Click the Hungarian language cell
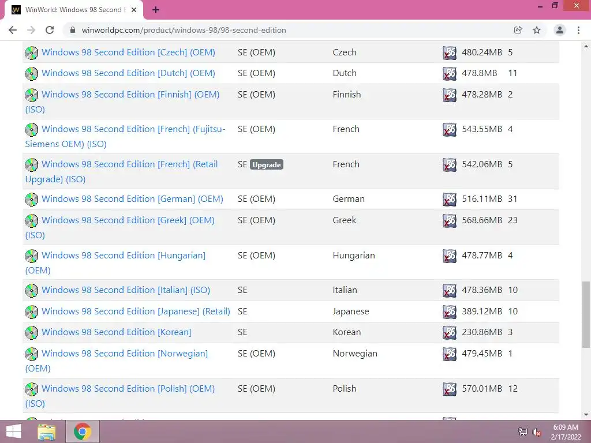This screenshot has height=443, width=591. coord(354,256)
